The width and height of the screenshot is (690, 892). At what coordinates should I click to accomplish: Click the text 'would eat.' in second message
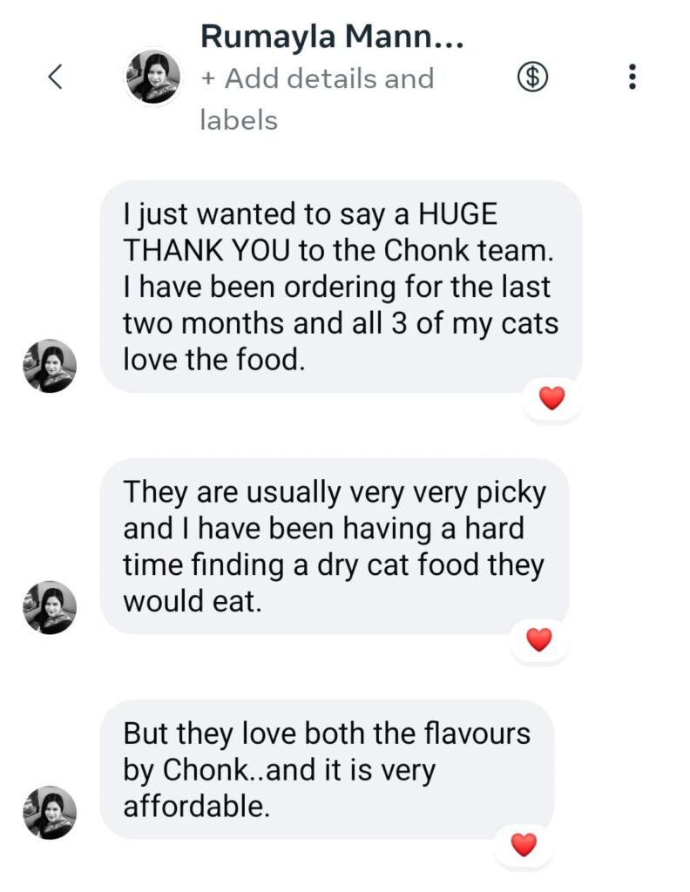[193, 601]
